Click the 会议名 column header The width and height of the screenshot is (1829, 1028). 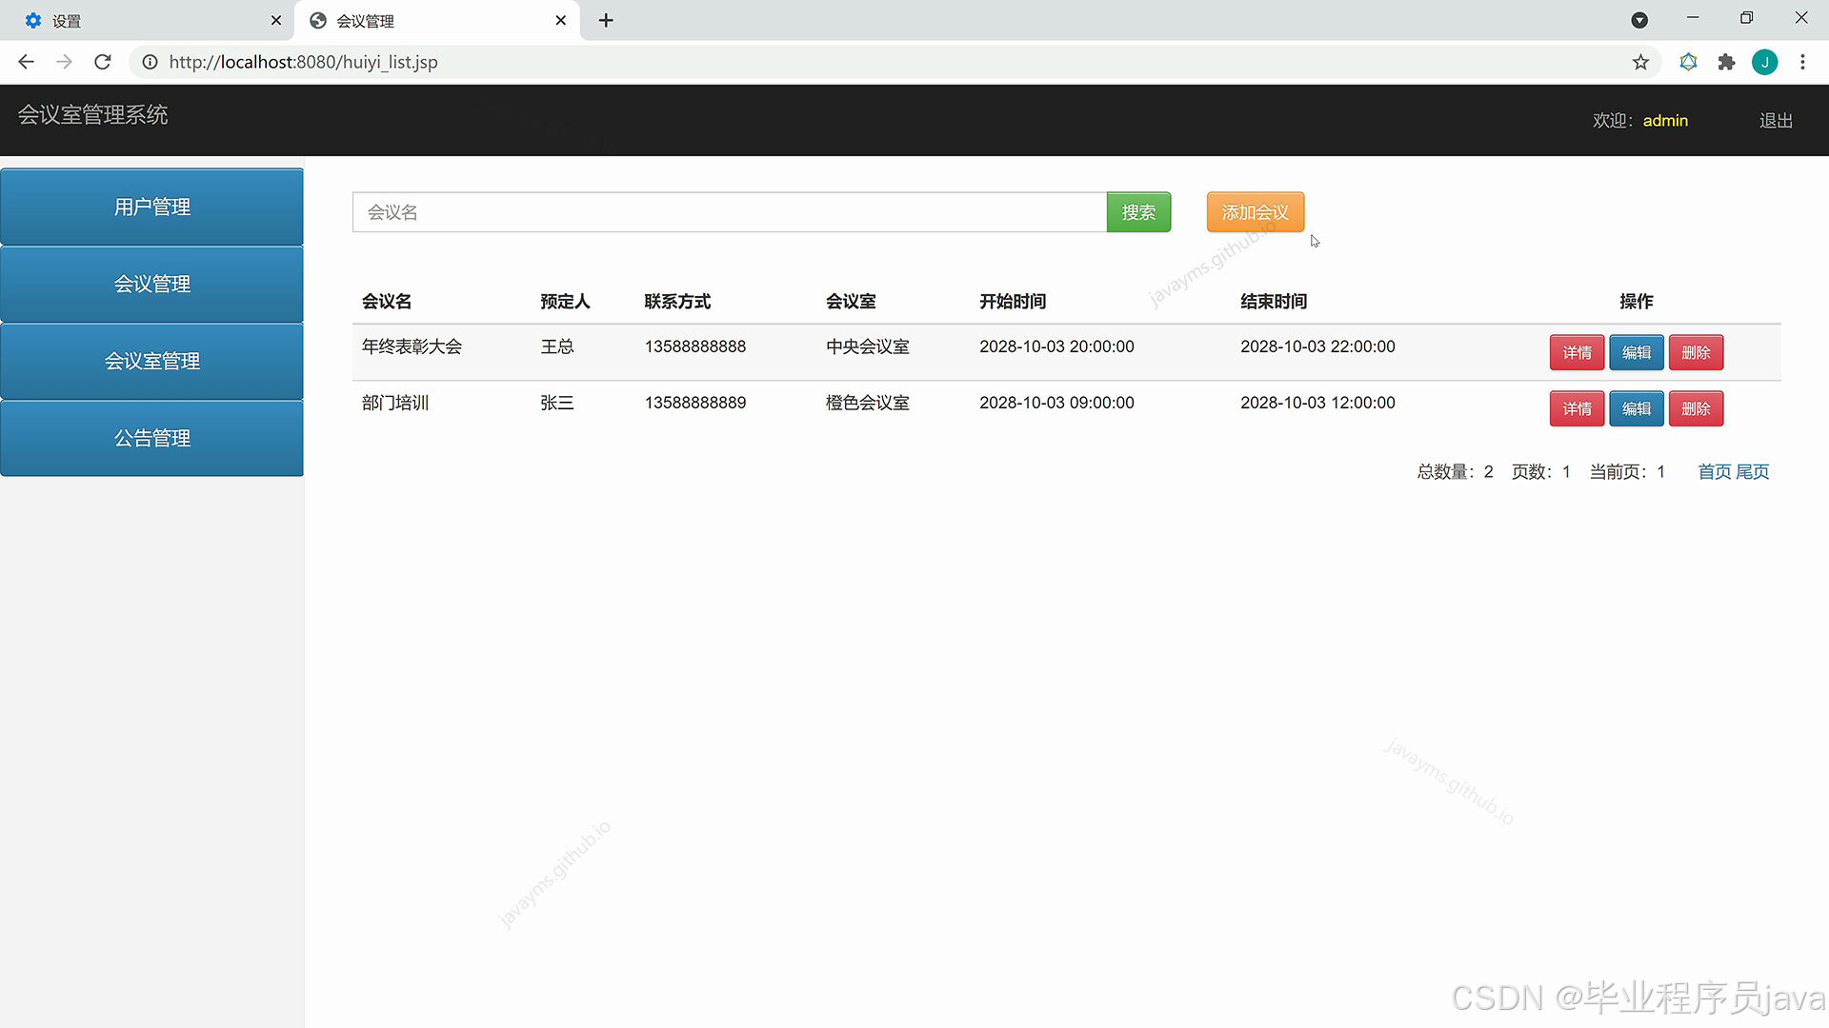[x=387, y=302]
